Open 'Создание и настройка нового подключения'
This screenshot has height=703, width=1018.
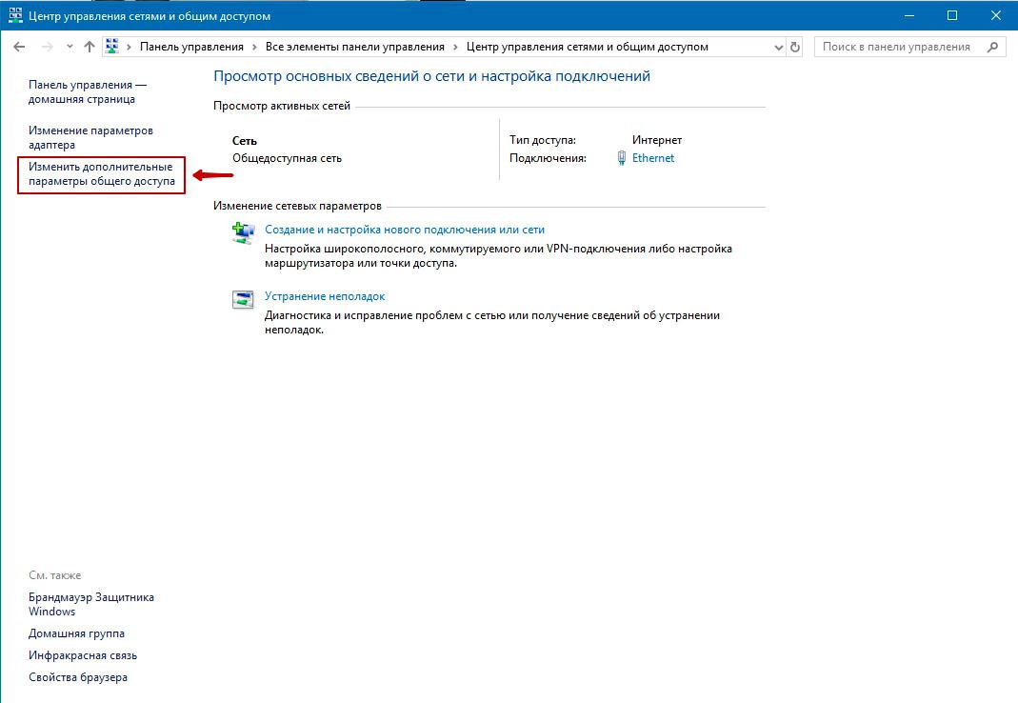pyautogui.click(x=405, y=230)
